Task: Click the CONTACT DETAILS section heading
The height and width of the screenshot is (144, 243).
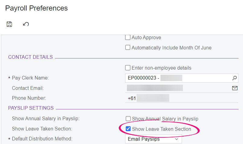Action: 31,57
